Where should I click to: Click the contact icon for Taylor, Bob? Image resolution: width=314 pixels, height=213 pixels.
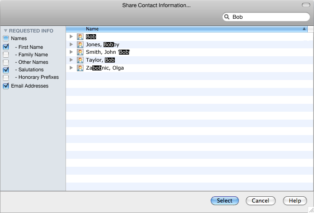[80, 60]
